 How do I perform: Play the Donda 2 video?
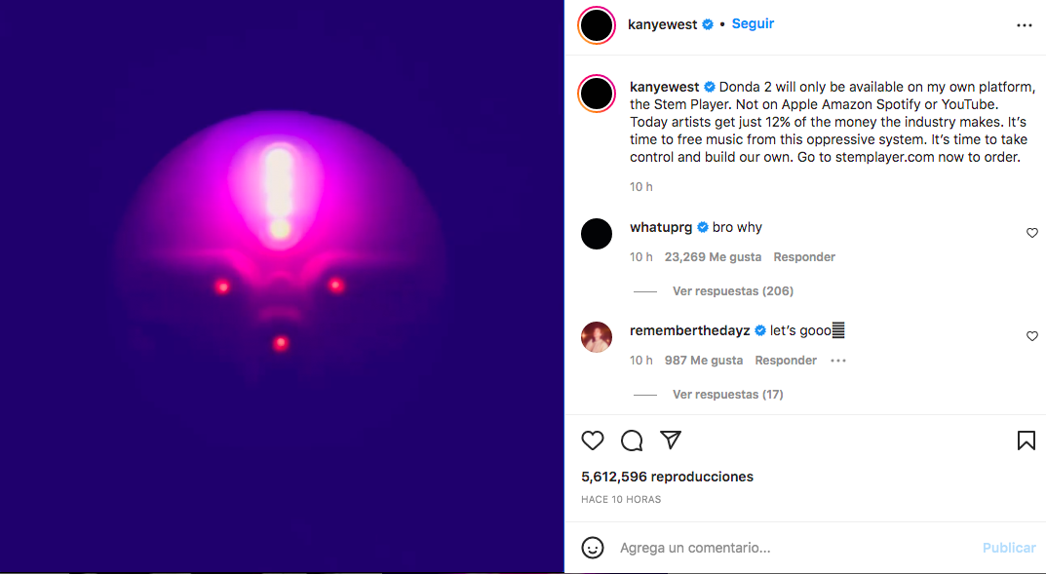pyautogui.click(x=281, y=287)
